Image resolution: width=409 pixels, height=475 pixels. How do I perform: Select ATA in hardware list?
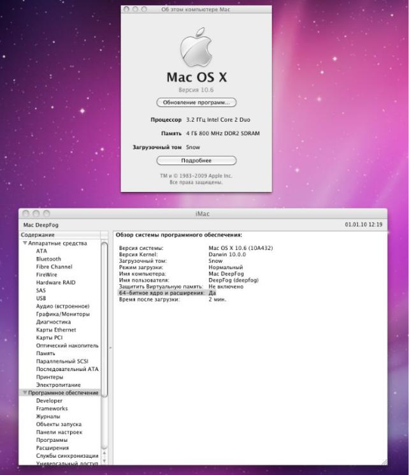41,251
